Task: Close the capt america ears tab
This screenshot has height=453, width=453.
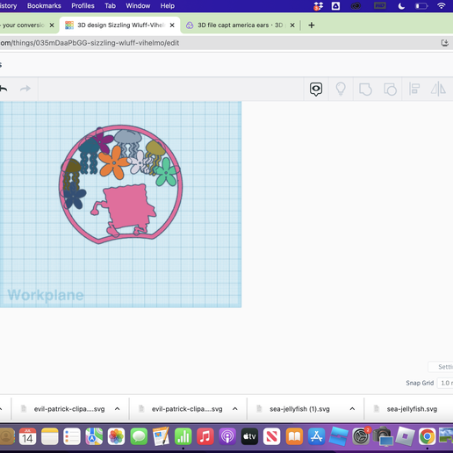Action: tap(292, 25)
